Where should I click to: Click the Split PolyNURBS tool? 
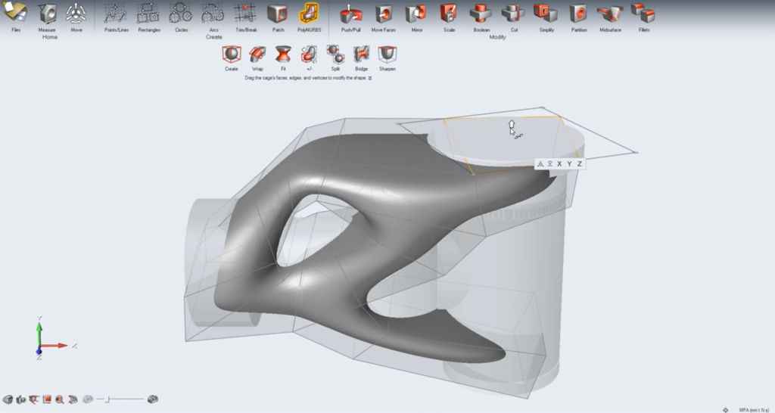coord(335,54)
